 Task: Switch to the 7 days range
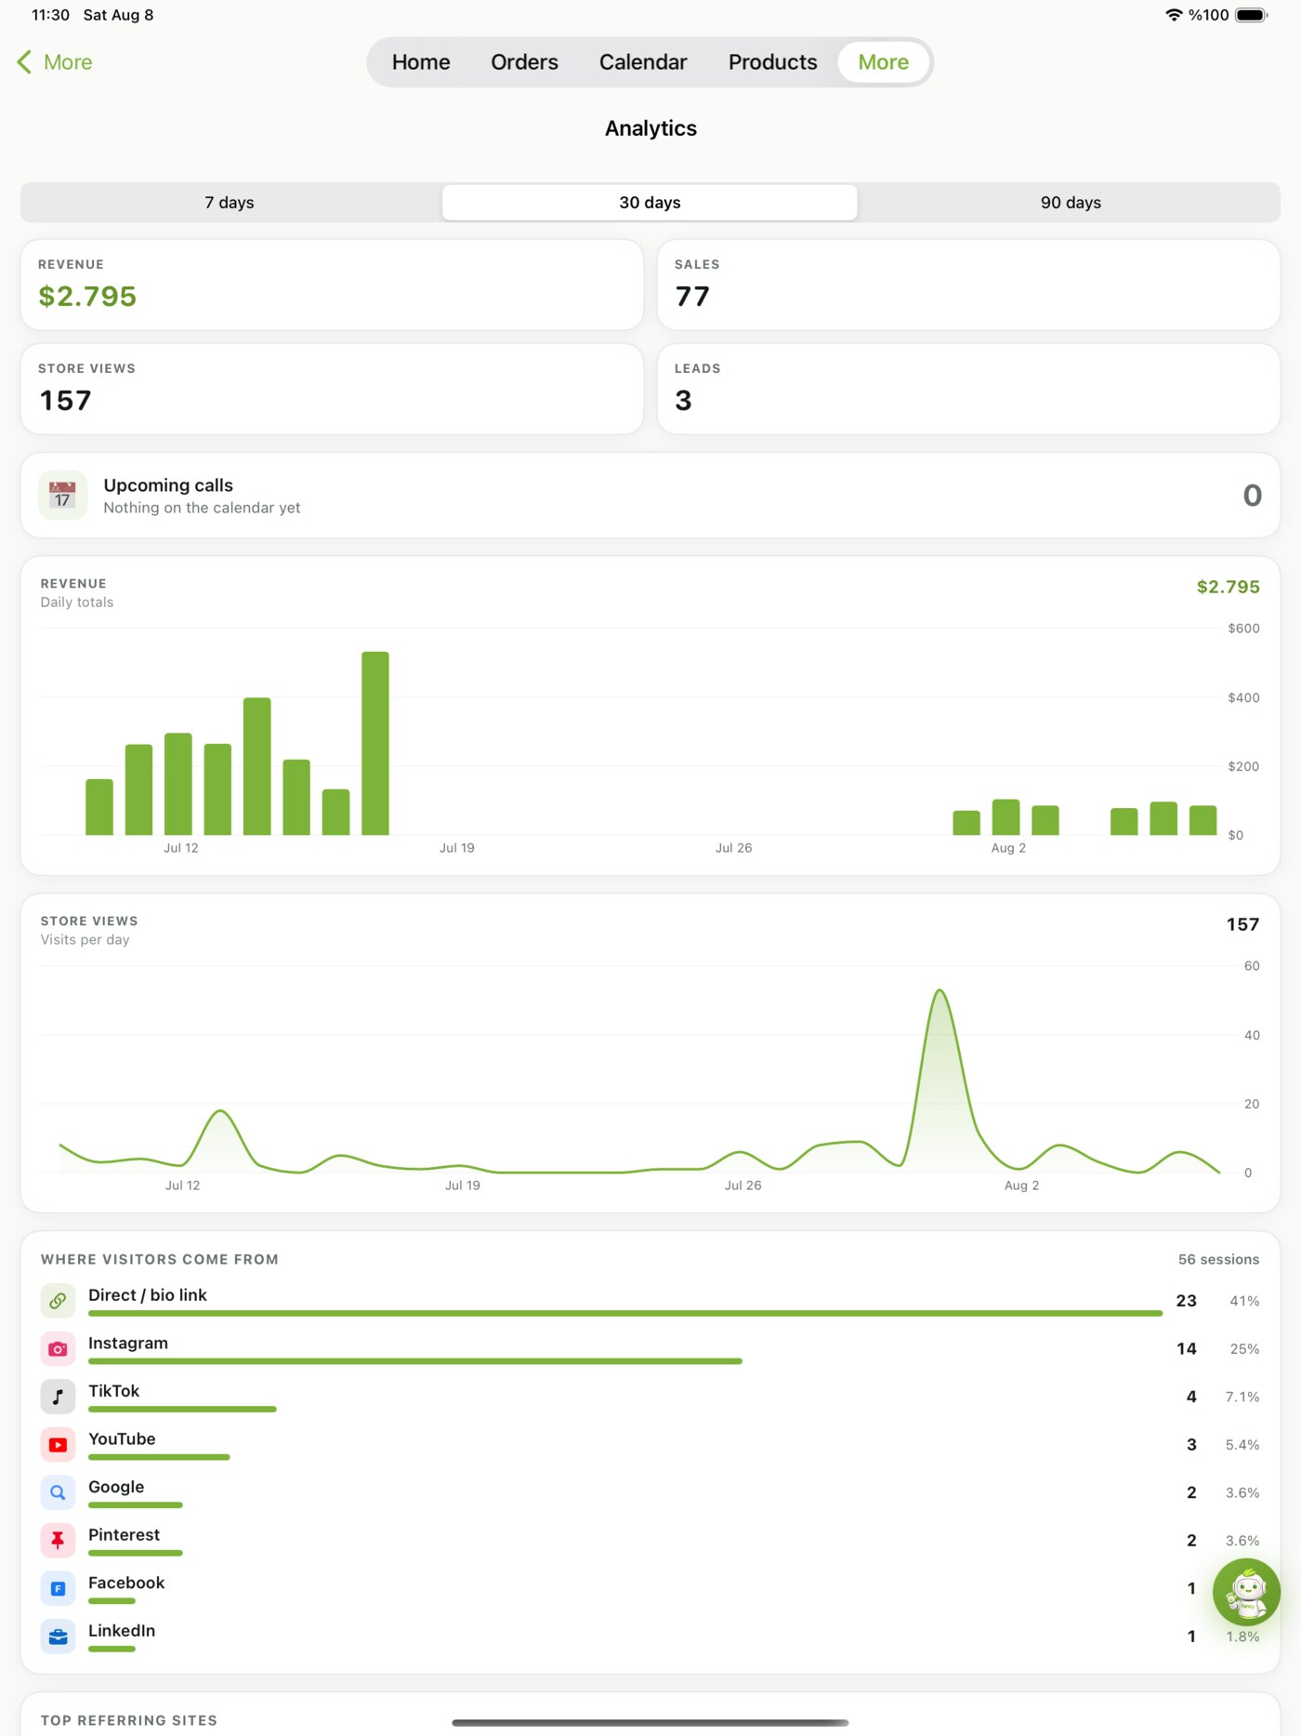230,203
